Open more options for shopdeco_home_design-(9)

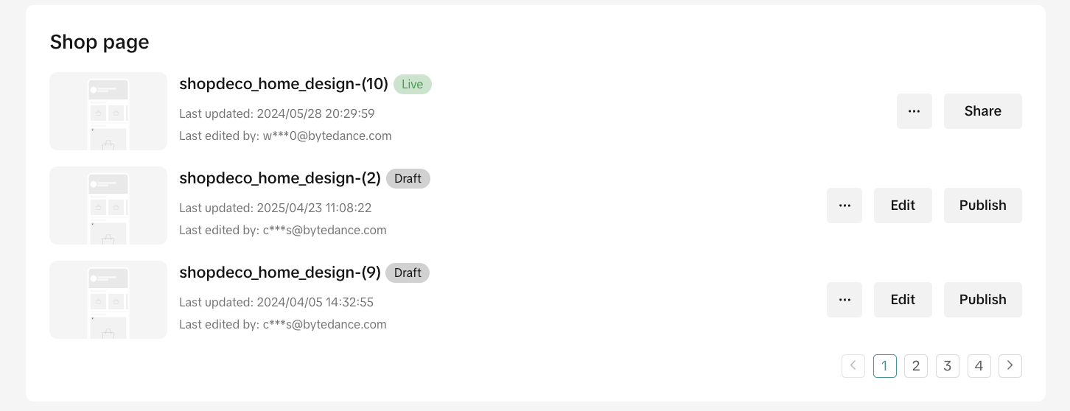(x=844, y=300)
